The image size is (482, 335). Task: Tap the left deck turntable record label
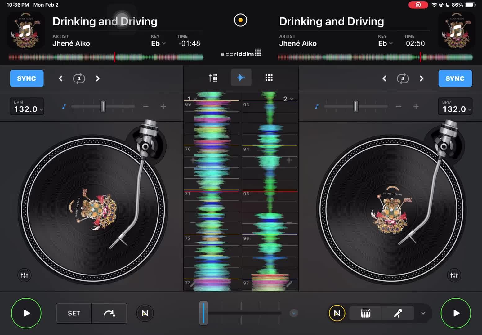tap(93, 210)
